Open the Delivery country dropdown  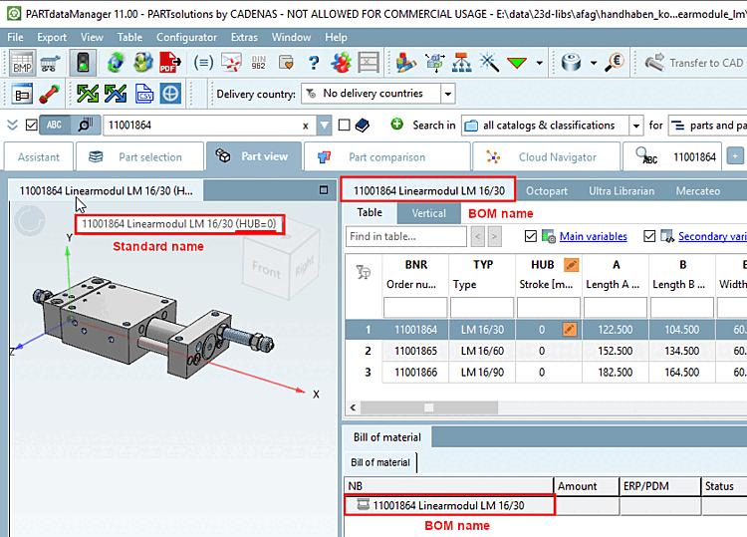(447, 94)
